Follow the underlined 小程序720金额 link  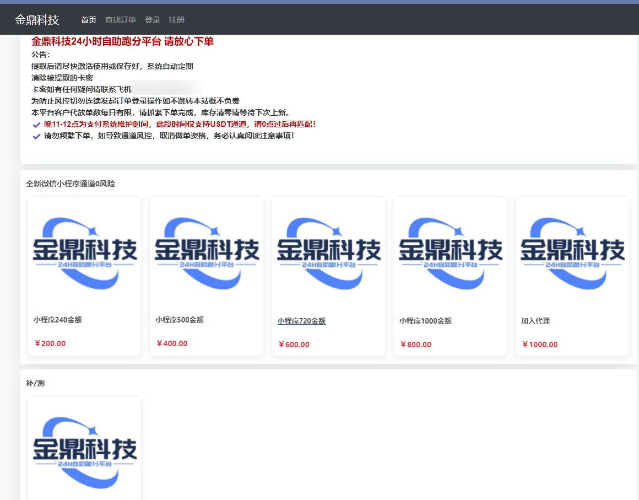301,321
